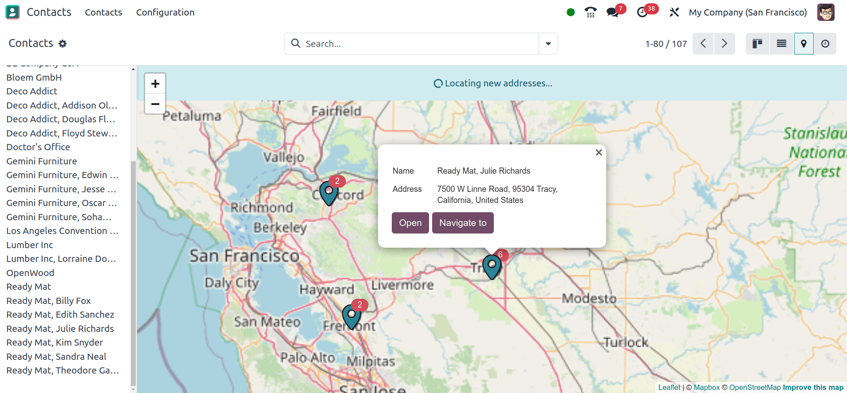Zoom out on the map
The image size is (847, 393).
pyautogui.click(x=155, y=104)
